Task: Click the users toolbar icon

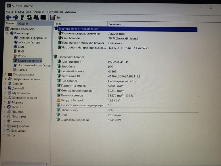Action: tap(36, 17)
